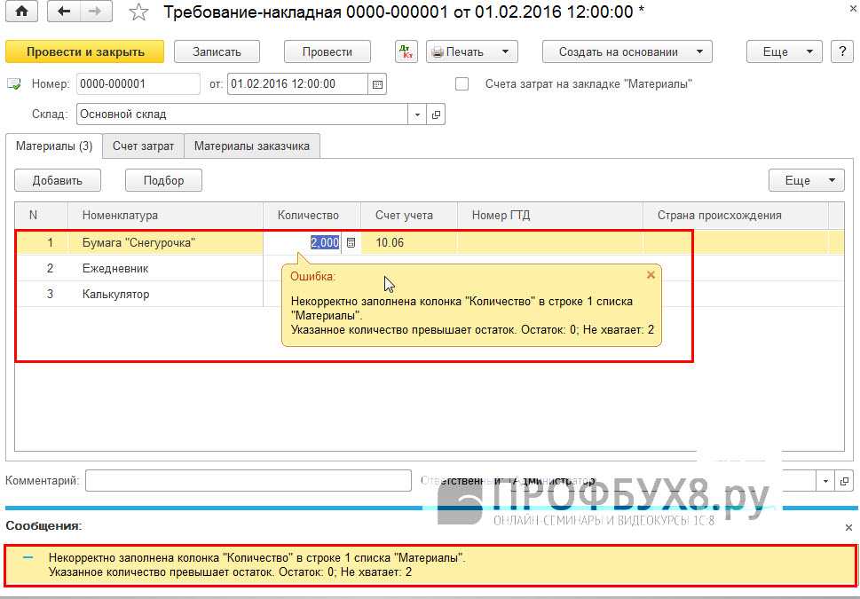860x599 pixels.
Task: Open the Материалы заказчика tab
Action: (x=252, y=146)
